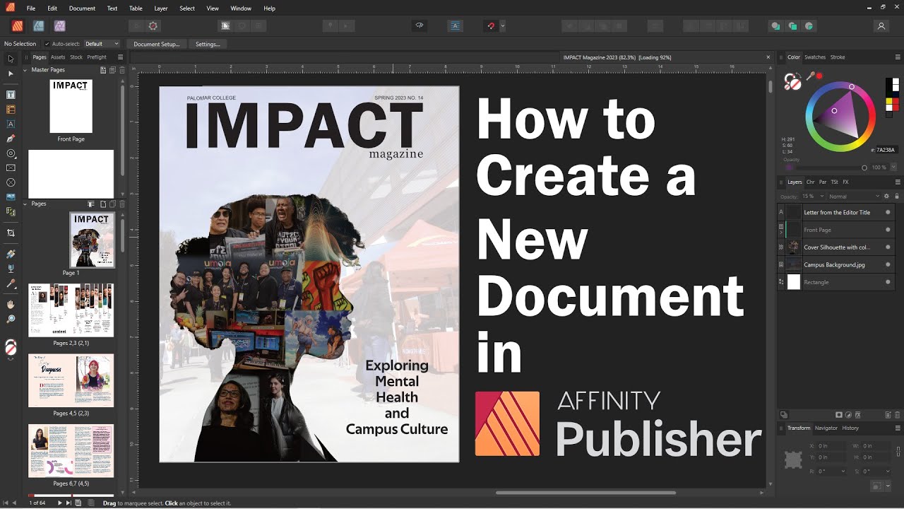
Task: Select the View hand tool
Action: point(11,305)
